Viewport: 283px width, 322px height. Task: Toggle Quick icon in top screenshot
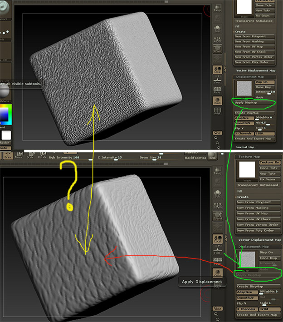point(217,101)
